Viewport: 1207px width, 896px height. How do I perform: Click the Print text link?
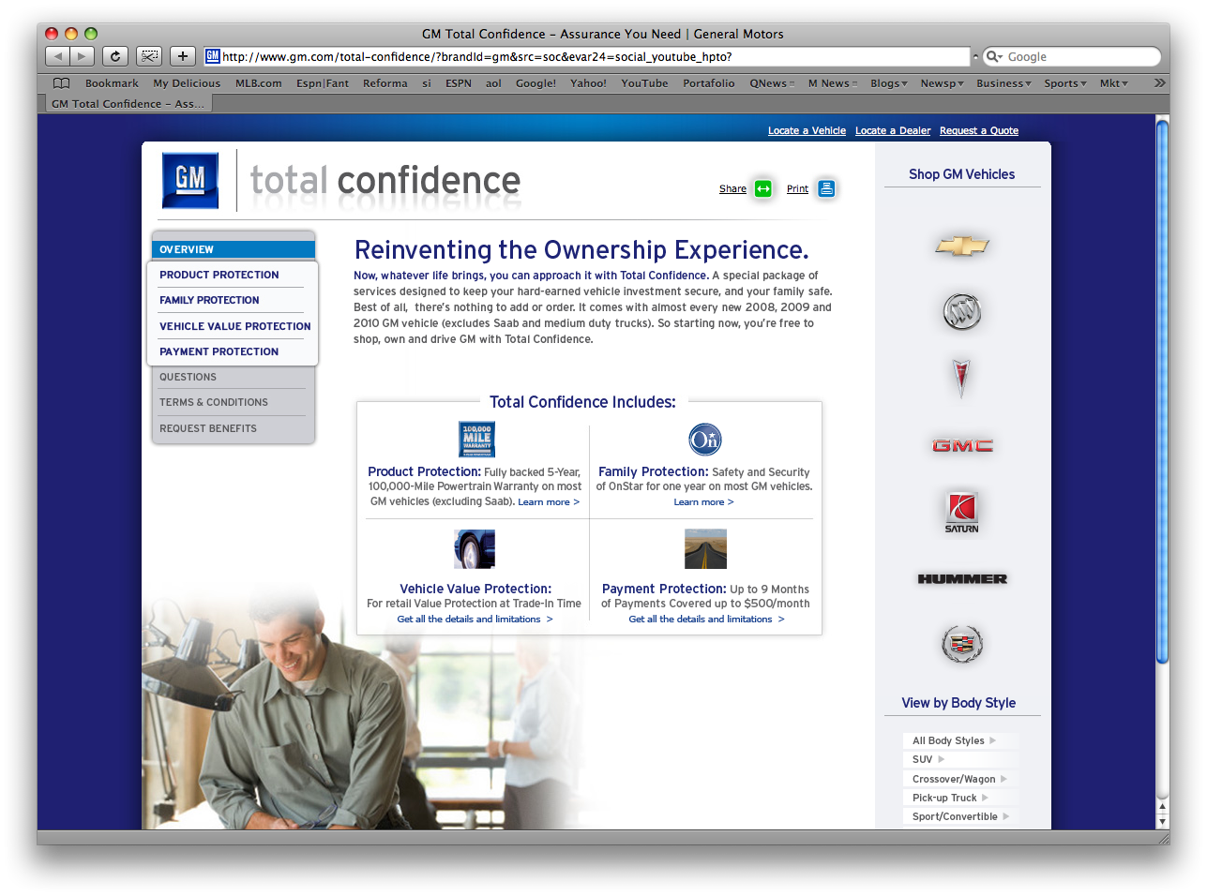tap(797, 189)
